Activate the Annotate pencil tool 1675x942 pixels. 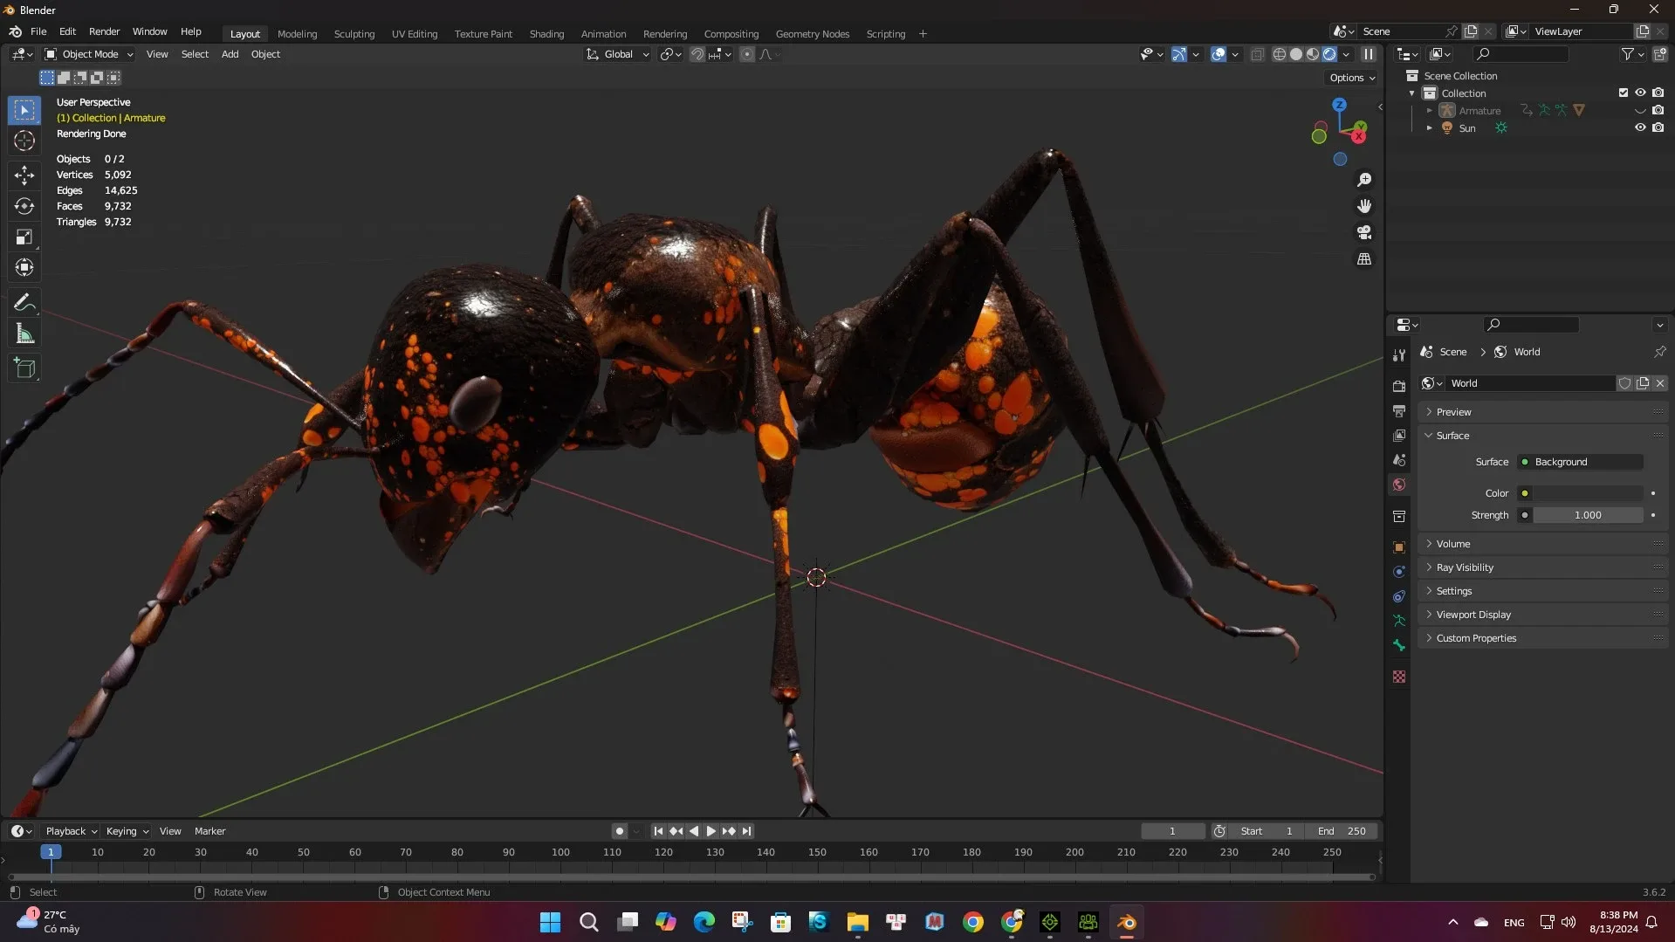click(24, 302)
